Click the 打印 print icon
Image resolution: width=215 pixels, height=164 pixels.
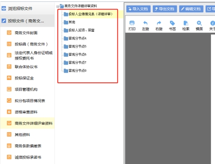tap(132, 23)
